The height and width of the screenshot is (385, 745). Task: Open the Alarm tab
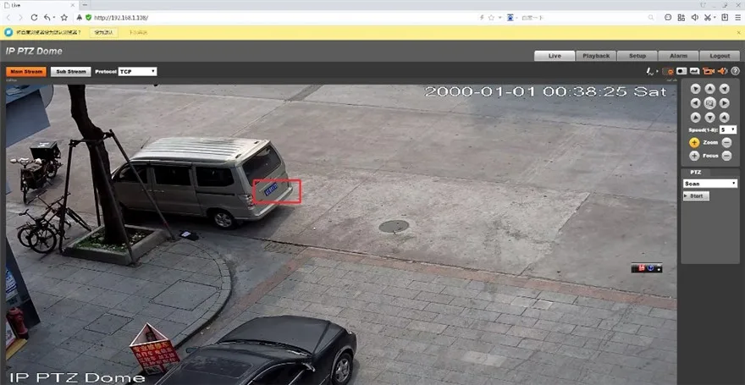pos(678,56)
